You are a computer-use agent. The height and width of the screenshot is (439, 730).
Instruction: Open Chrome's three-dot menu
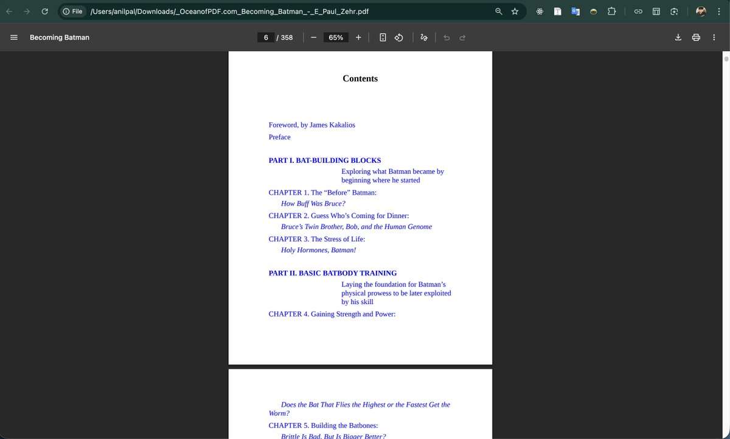719,11
